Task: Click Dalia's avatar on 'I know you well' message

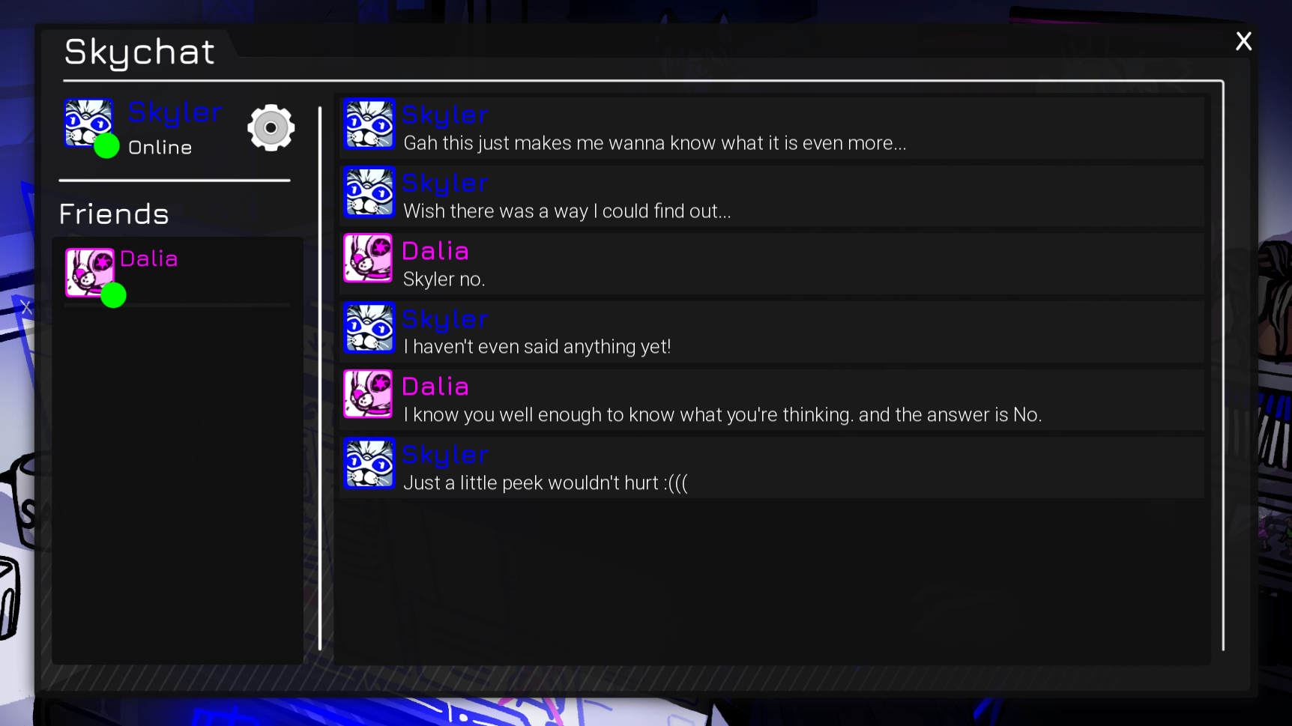Action: point(368,394)
